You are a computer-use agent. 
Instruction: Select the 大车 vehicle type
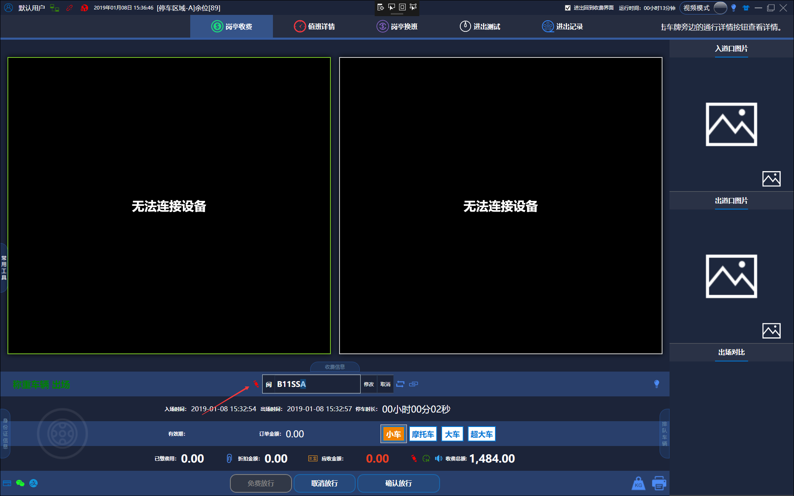click(x=452, y=434)
